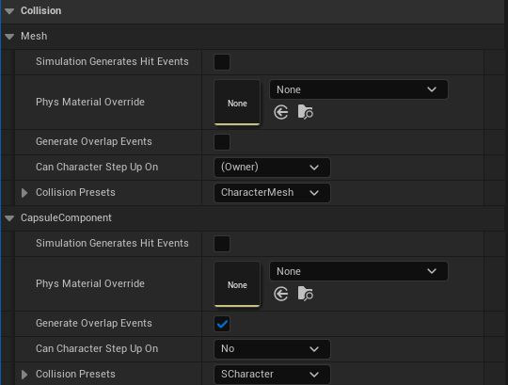Select CapsuleComponent Phys Material Override label
The image size is (508, 385).
tap(90, 284)
